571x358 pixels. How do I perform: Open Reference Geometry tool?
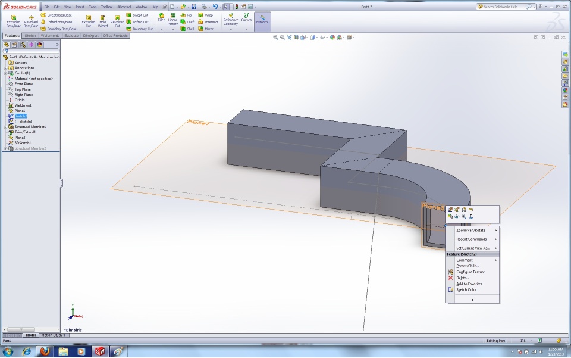[x=231, y=19]
